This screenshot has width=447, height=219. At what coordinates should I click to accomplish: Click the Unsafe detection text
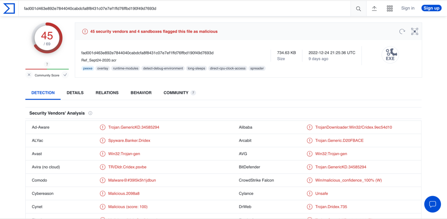coord(322,193)
